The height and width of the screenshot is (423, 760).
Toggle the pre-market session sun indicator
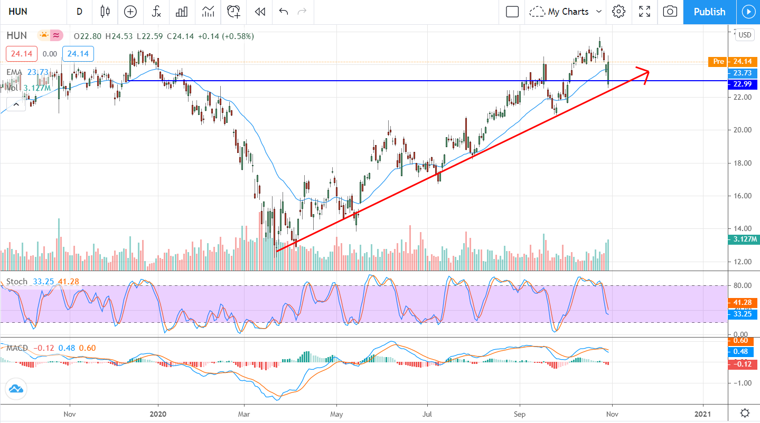pos(43,36)
